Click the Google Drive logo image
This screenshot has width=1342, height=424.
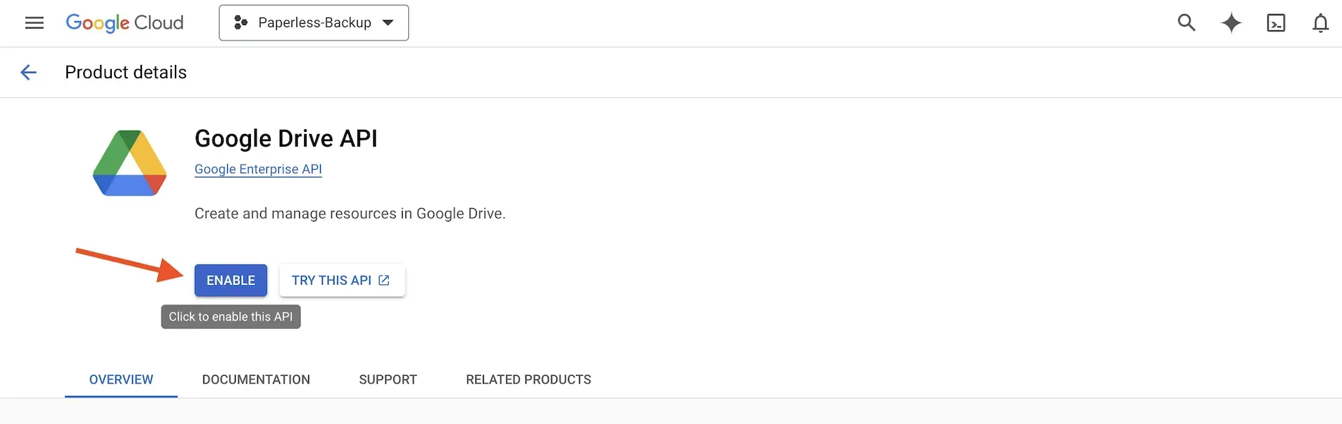[x=129, y=163]
